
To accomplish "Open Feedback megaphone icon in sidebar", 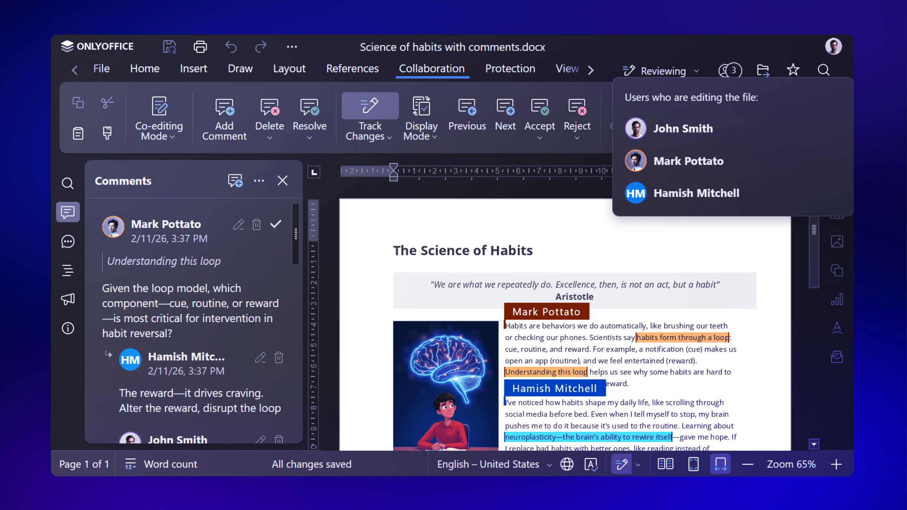I will click(68, 299).
